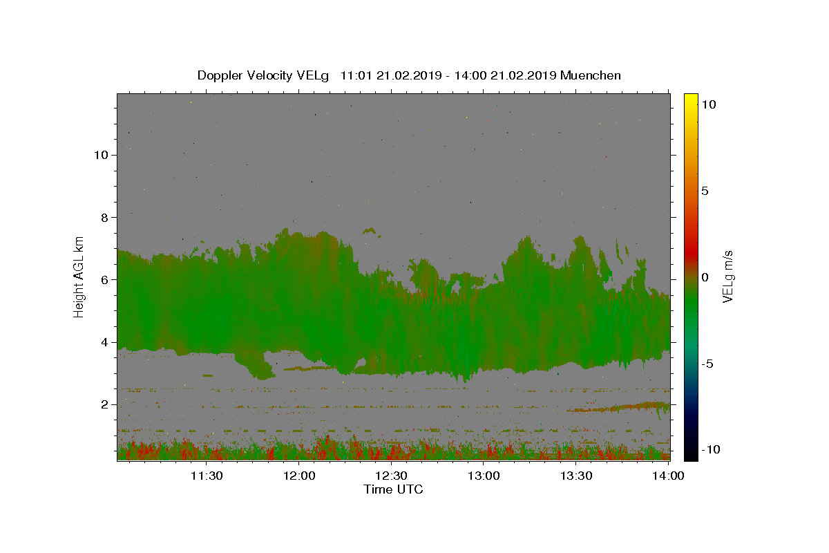Click the 'Height AGL km' axis title
Viewport: 829px width, 553px height.
click(79, 276)
